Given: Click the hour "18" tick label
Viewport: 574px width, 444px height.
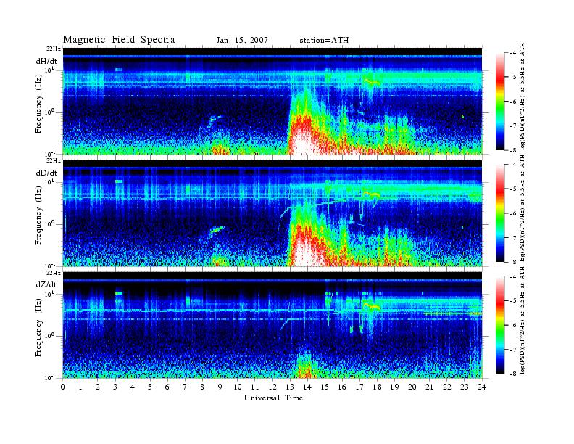Looking at the screenshot, I should pos(377,387).
